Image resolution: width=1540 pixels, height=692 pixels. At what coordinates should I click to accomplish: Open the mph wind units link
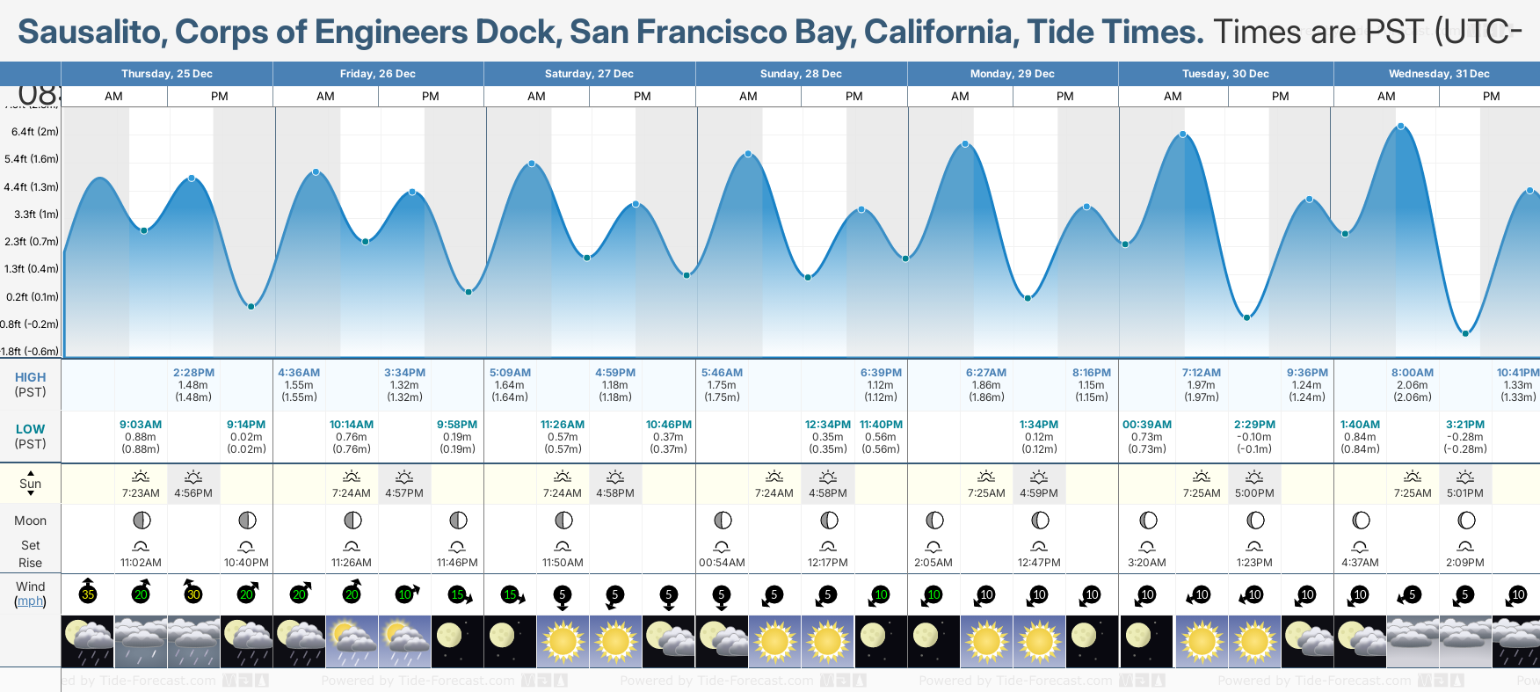coord(31,601)
